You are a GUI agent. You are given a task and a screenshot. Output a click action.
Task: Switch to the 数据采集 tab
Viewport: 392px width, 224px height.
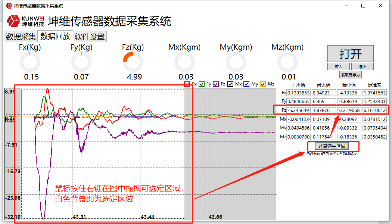(x=21, y=37)
